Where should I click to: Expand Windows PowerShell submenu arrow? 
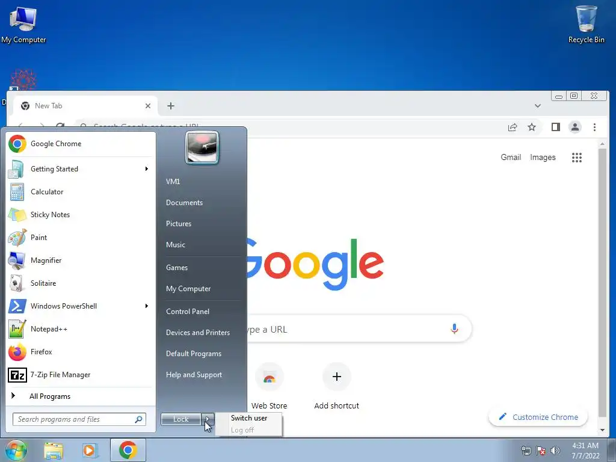(147, 306)
